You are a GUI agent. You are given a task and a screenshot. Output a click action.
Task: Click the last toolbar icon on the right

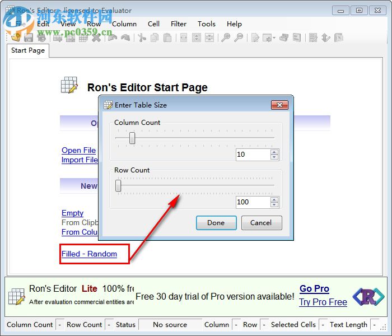pyautogui.click(x=338, y=38)
